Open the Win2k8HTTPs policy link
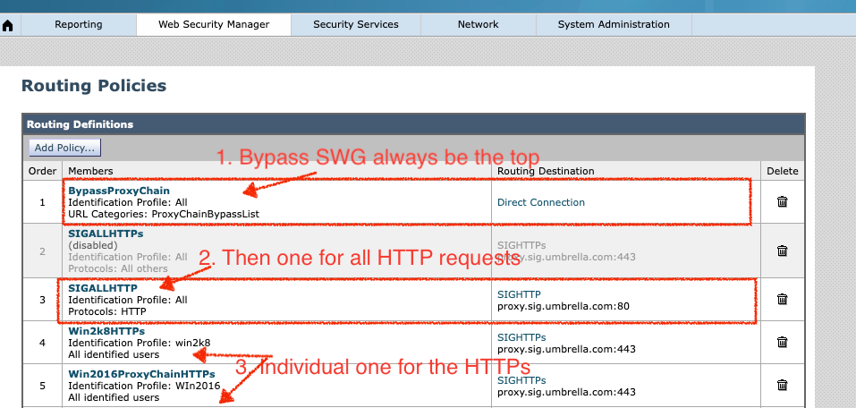The image size is (856, 408). pyautogui.click(x=106, y=331)
